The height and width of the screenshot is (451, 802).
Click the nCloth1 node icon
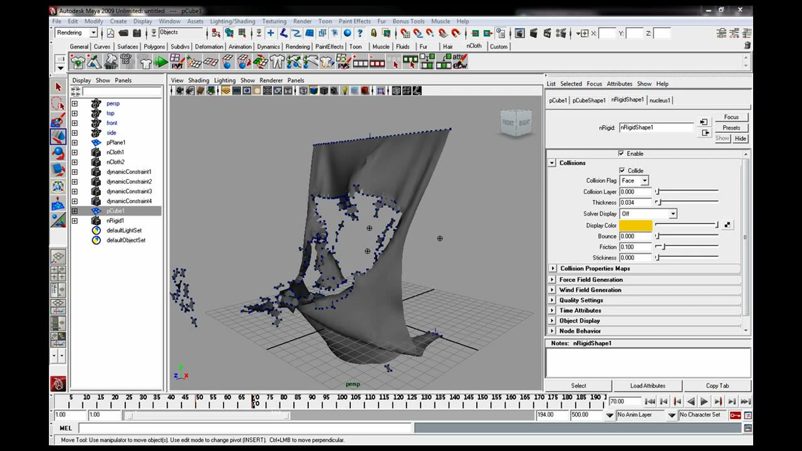(96, 152)
